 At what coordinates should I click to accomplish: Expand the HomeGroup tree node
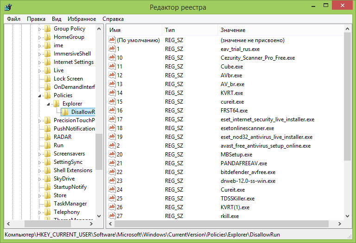[x=39, y=37]
